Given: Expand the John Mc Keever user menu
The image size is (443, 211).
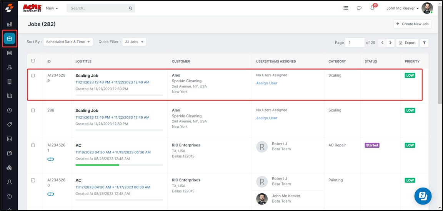Looking at the screenshot, I should pos(403,8).
